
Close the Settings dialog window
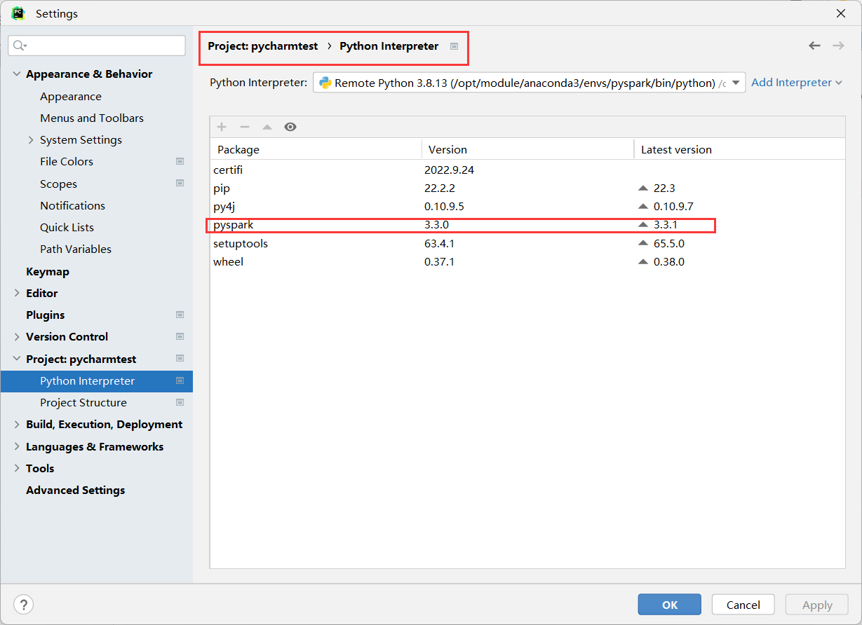pos(841,13)
